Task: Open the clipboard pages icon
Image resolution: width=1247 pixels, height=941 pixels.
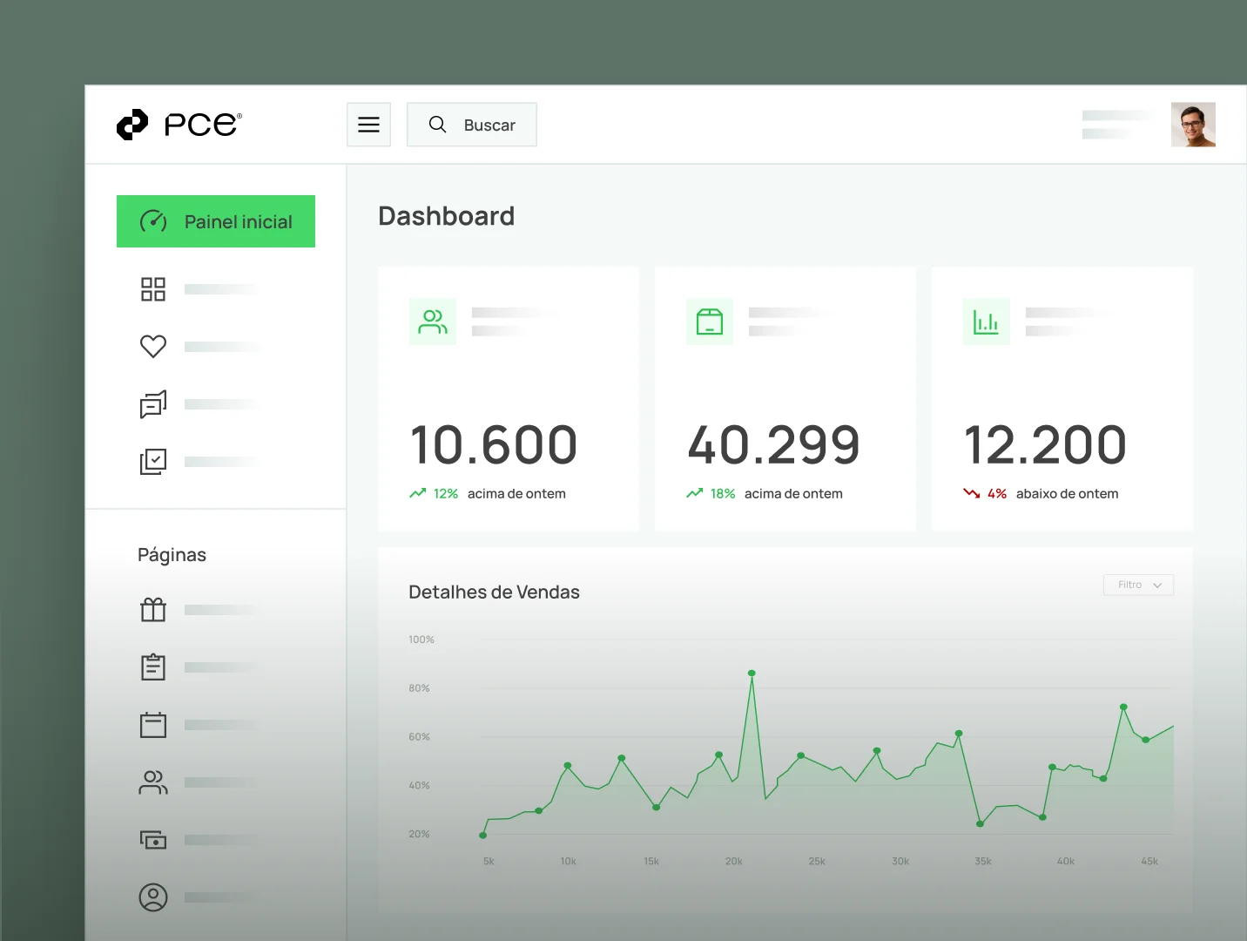Action: tap(153, 667)
